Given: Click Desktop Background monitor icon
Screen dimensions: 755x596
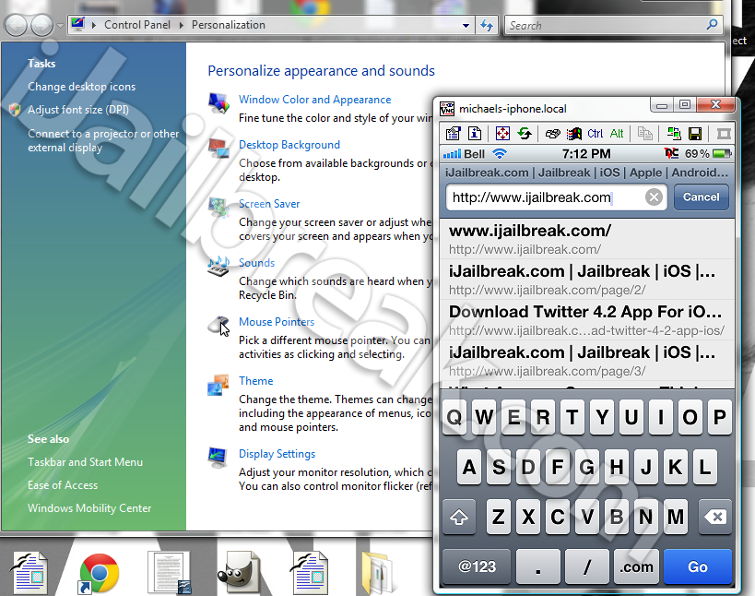Looking at the screenshot, I should click(x=218, y=149).
